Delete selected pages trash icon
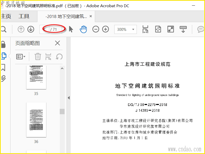Viewport: 205px width, 154px height. tap(38, 56)
